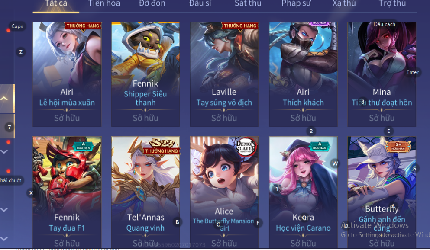This screenshot has width=430, height=250.
Task: Expand the up chevron in left sidebar
Action: pyautogui.click(x=4, y=98)
